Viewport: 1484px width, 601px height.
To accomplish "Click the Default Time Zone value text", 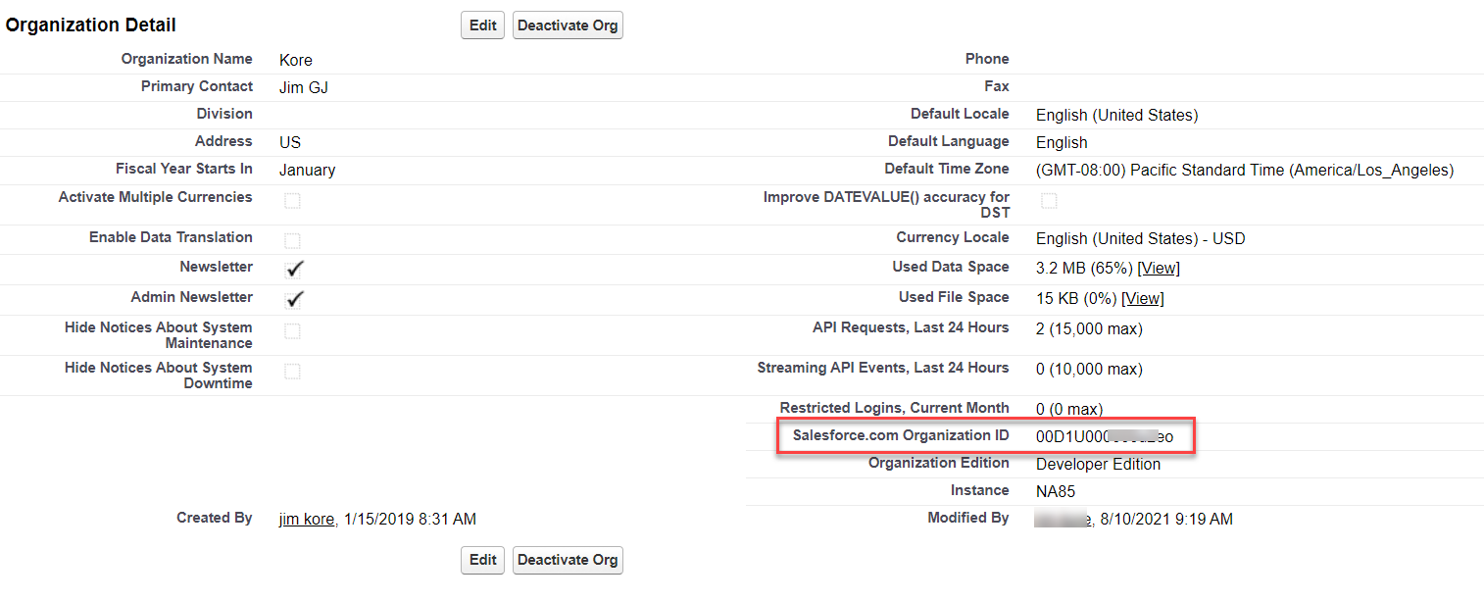I will point(1244,171).
